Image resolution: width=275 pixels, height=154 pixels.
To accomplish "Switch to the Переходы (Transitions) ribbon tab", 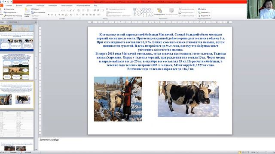I will [40, 6].
